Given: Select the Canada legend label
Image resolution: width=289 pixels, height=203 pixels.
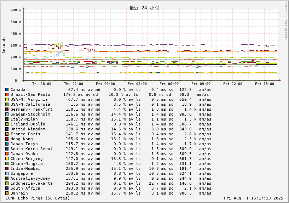Looking at the screenshot, I should pyautogui.click(x=18, y=90).
